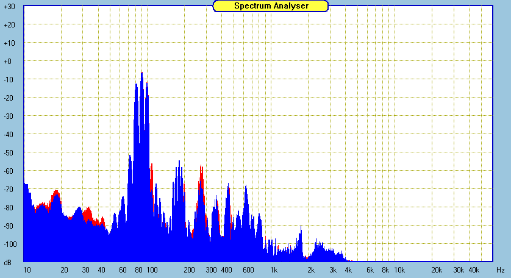Click the +0 dB level label

[x=9, y=62]
